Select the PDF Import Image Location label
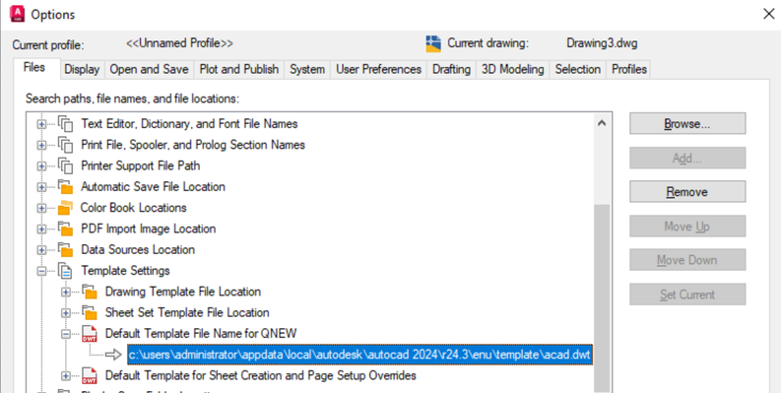Screen dimensions: 781x393 pyautogui.click(x=149, y=229)
